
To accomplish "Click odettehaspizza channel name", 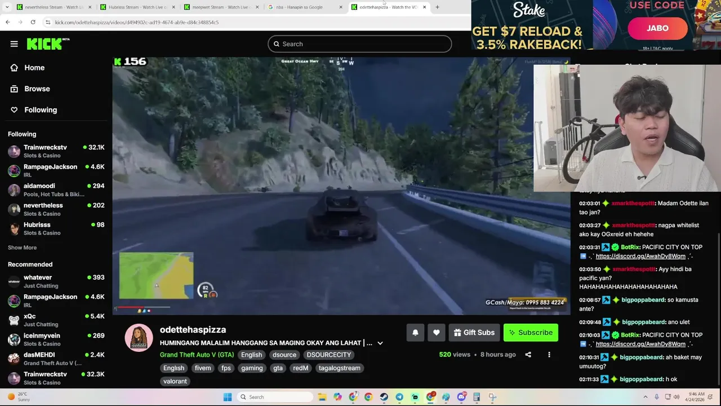I will 193,330.
